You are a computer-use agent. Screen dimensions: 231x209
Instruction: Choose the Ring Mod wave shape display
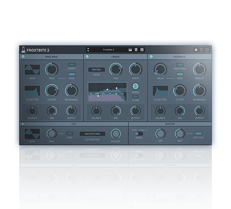[32, 70]
